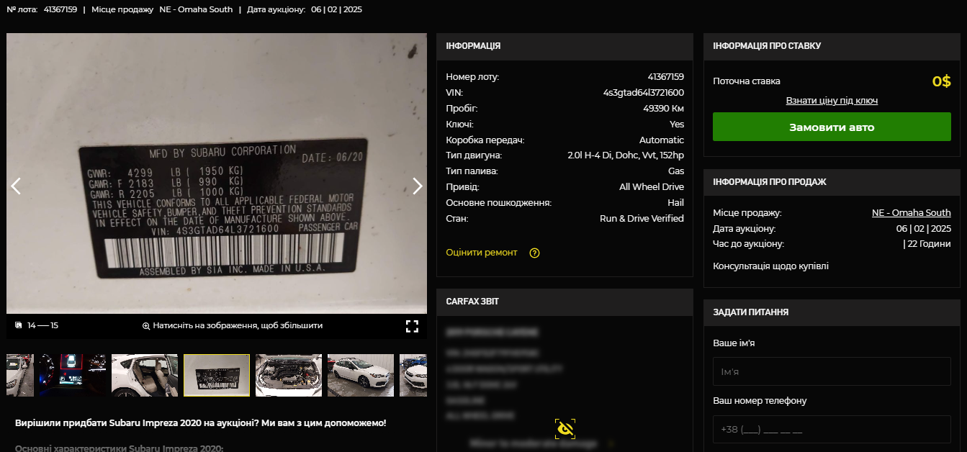Click the Automatic transmission value

coord(662,140)
